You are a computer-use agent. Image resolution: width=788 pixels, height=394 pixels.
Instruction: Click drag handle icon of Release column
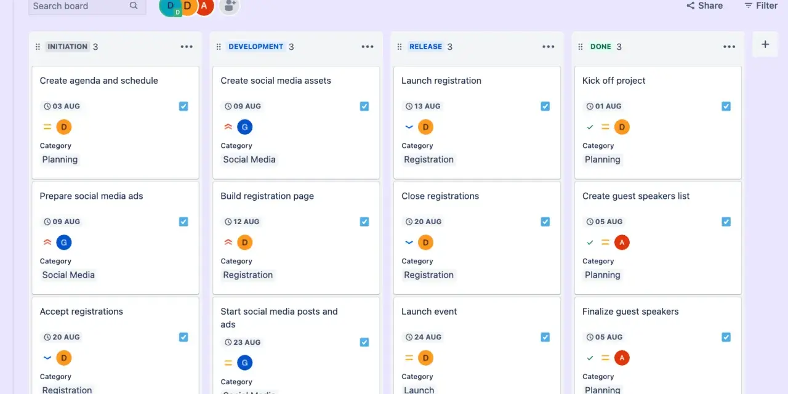coord(400,47)
